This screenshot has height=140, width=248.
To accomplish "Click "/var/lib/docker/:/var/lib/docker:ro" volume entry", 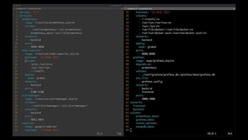I will click(167, 30).
